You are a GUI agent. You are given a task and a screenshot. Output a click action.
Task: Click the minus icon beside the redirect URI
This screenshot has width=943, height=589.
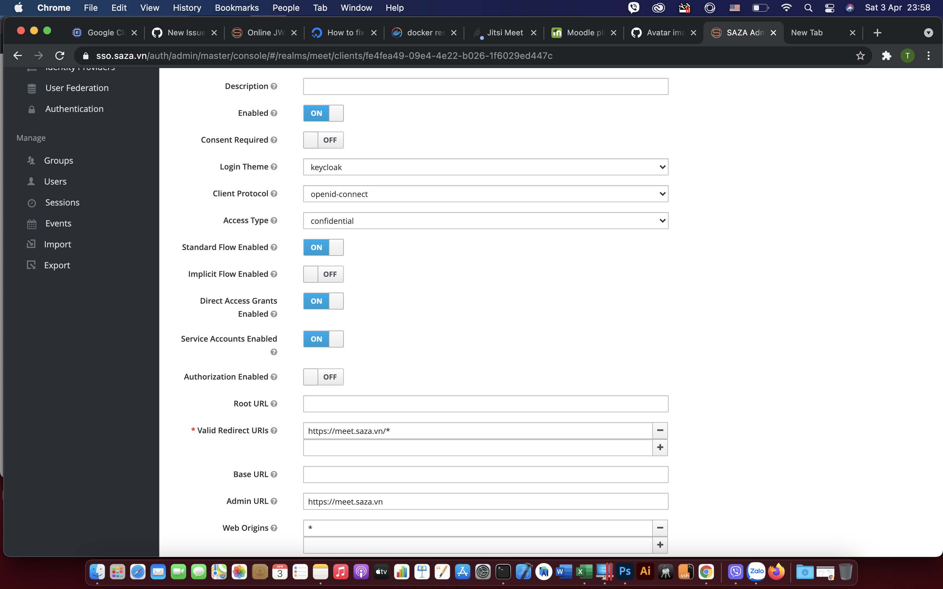tap(660, 430)
